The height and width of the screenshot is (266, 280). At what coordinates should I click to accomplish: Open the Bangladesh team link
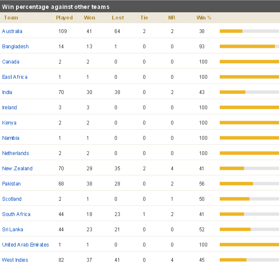[x=15, y=47]
